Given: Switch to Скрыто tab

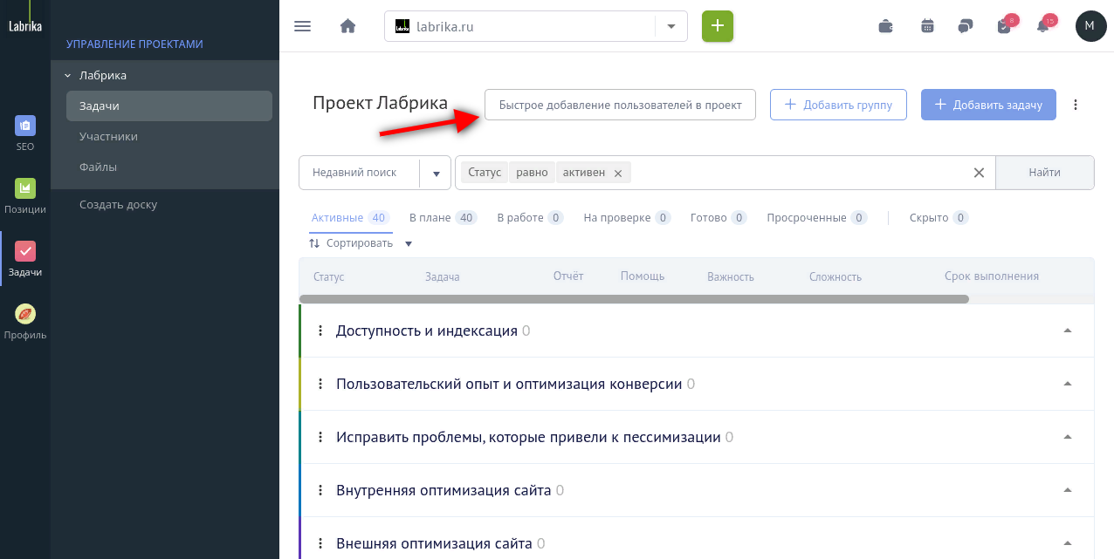Looking at the screenshot, I should pos(939,218).
